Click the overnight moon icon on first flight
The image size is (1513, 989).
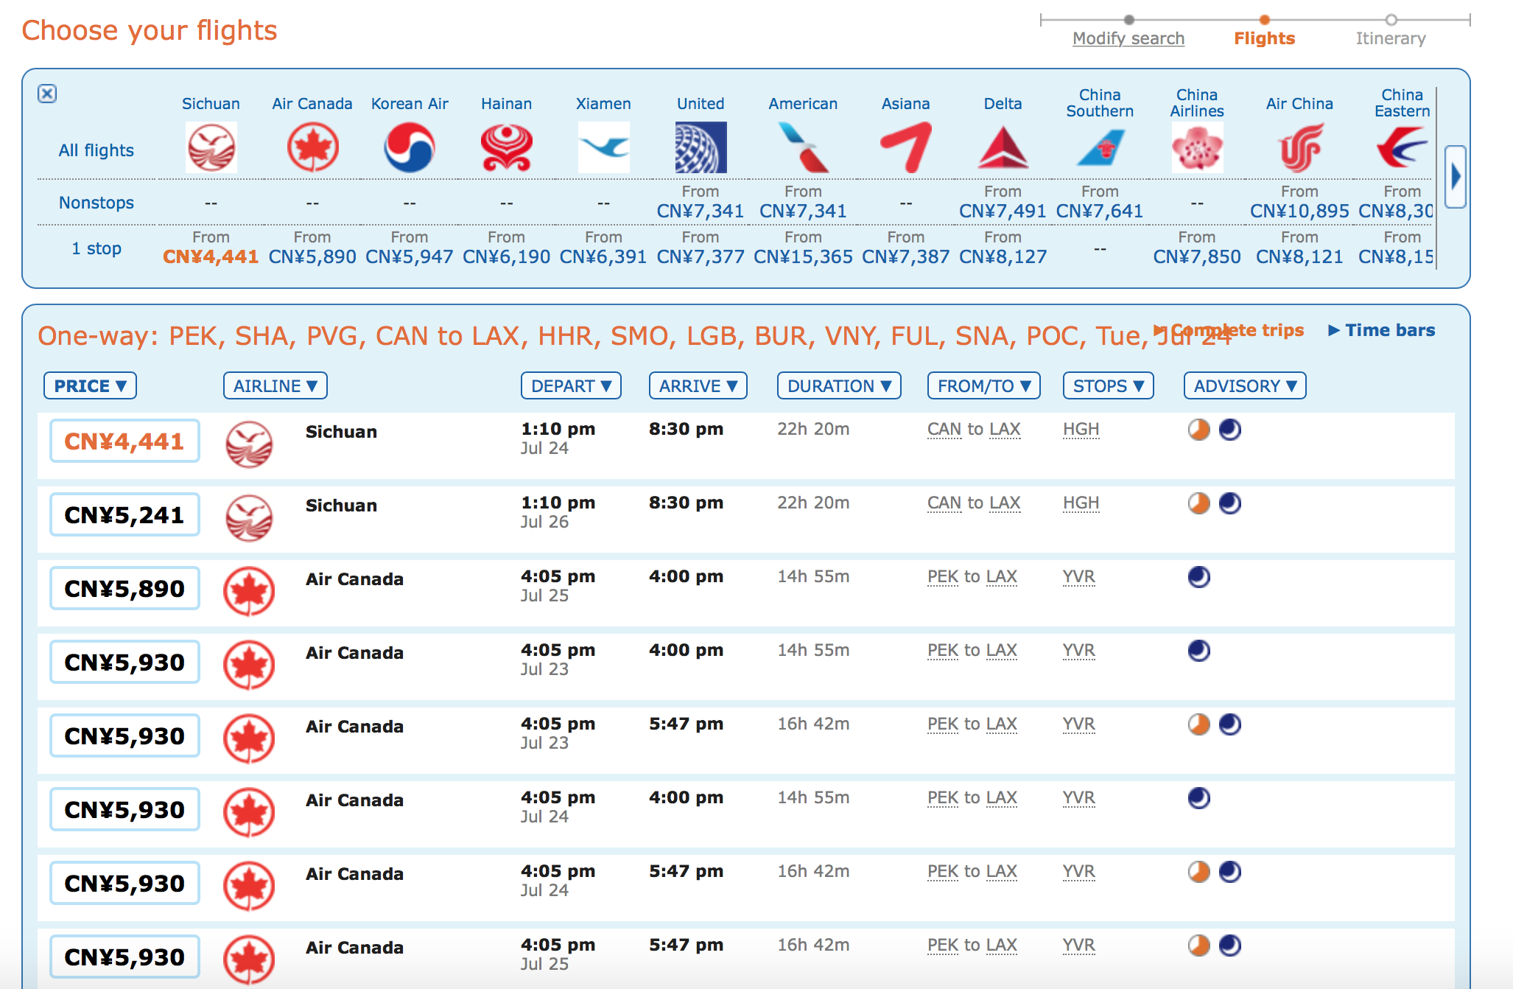[x=1229, y=430]
